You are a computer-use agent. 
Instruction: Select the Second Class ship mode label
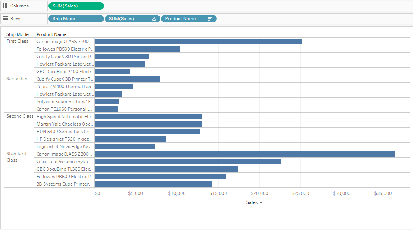pyautogui.click(x=20, y=116)
